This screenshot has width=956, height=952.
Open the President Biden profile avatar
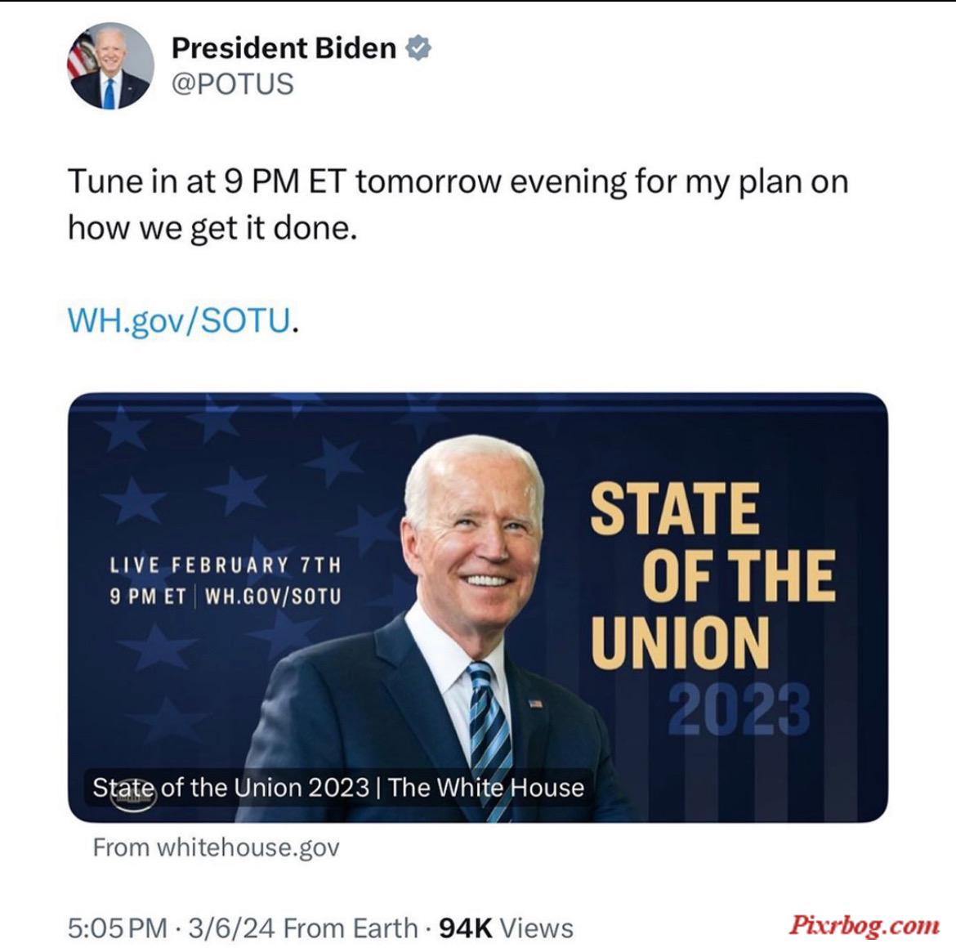pyautogui.click(x=110, y=66)
